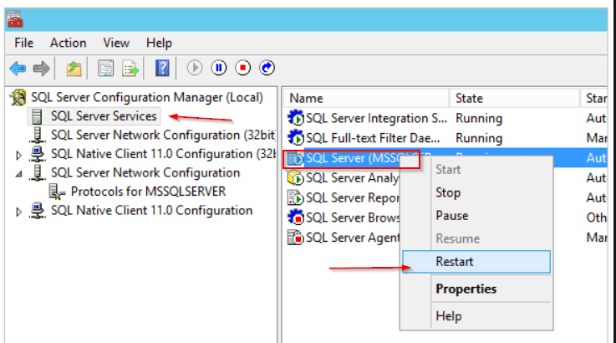This screenshot has width=616, height=343.
Task: Select SQL Native Client 11.0 Configuration (32bit) item
Action: [164, 154]
